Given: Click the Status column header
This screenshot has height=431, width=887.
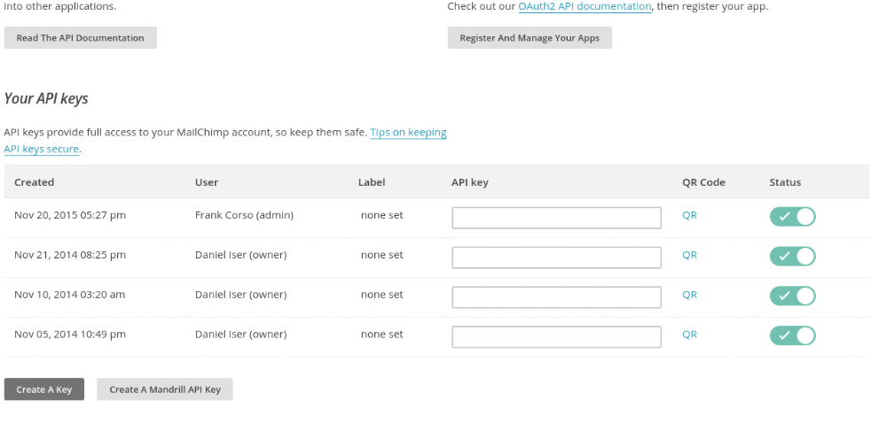Looking at the screenshot, I should (785, 182).
